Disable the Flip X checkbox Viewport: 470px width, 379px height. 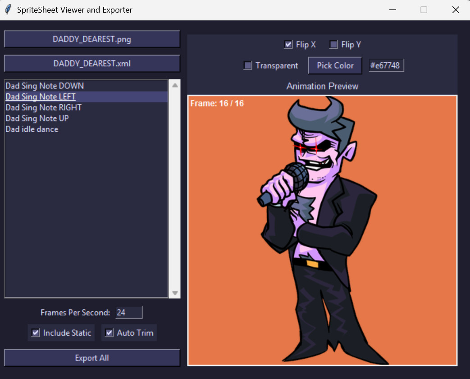pos(288,44)
